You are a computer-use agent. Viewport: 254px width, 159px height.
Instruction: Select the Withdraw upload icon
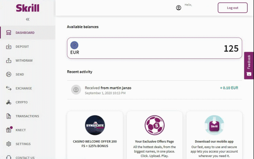pyautogui.click(x=8, y=60)
